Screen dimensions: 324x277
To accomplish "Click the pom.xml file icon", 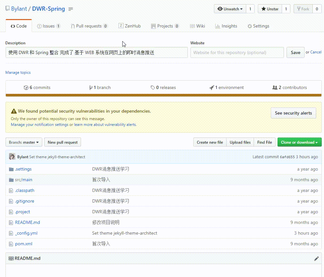I will pyautogui.click(x=11, y=244).
